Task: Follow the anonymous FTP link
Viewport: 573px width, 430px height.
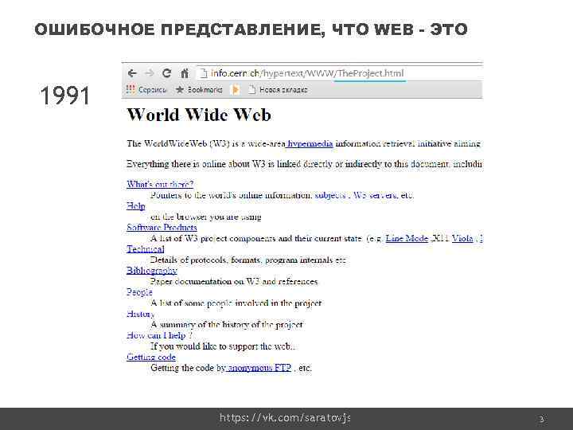Action: (259, 368)
